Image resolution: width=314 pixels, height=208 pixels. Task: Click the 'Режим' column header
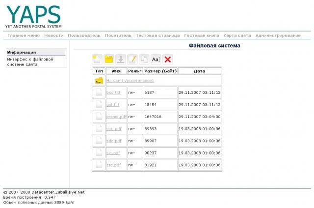click(x=135, y=71)
